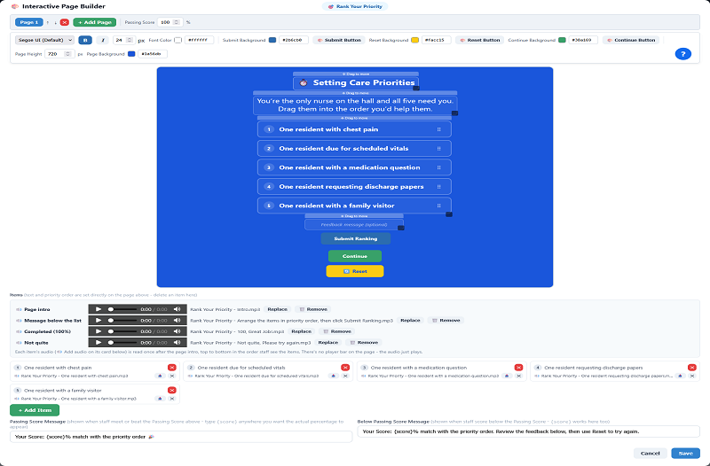Open the Continue Background color swatch
Image resolution: width=710 pixels, height=466 pixels.
tap(562, 40)
